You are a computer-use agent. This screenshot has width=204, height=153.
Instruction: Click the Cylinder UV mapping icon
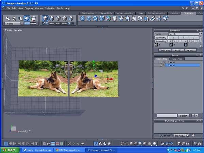(x=89, y=18)
